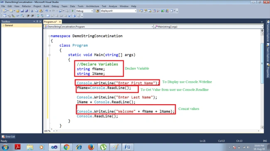
Task: Click the volume speaker tray icon
Action: click(x=248, y=147)
